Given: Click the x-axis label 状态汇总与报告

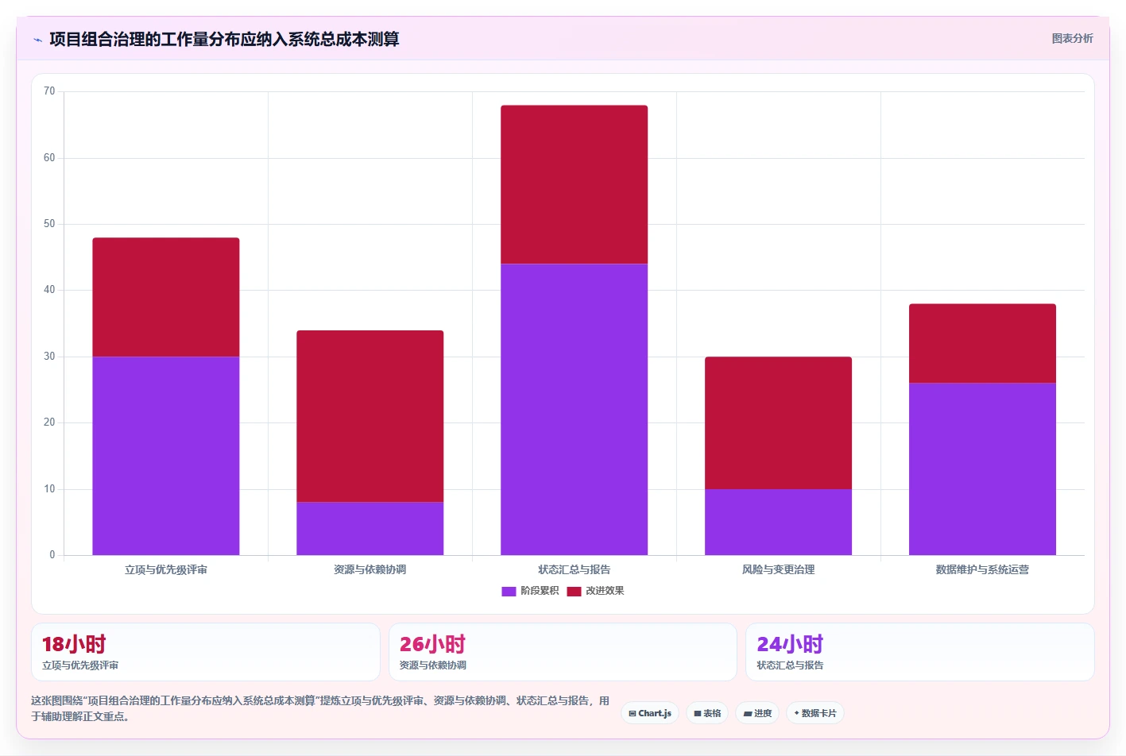Looking at the screenshot, I should [x=575, y=569].
